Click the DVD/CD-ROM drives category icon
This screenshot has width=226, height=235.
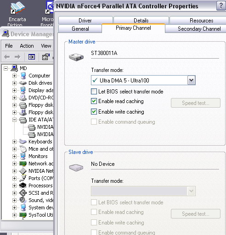click(x=23, y=98)
